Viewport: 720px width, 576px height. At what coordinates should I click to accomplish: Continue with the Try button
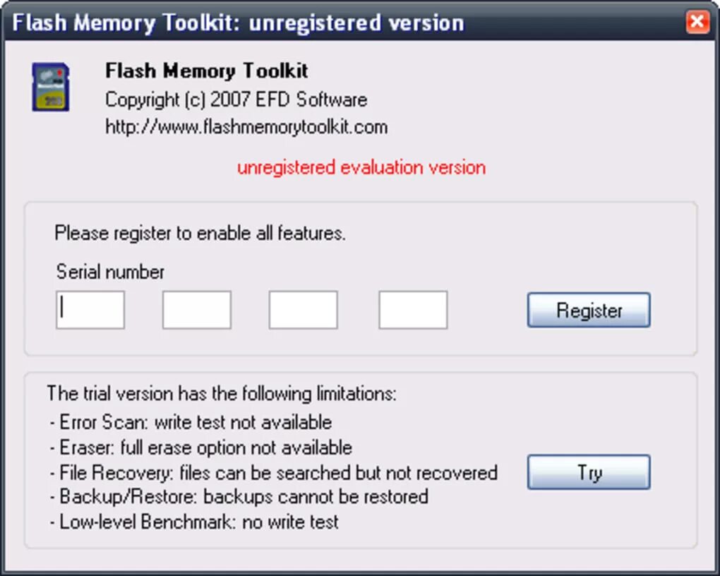coord(589,472)
